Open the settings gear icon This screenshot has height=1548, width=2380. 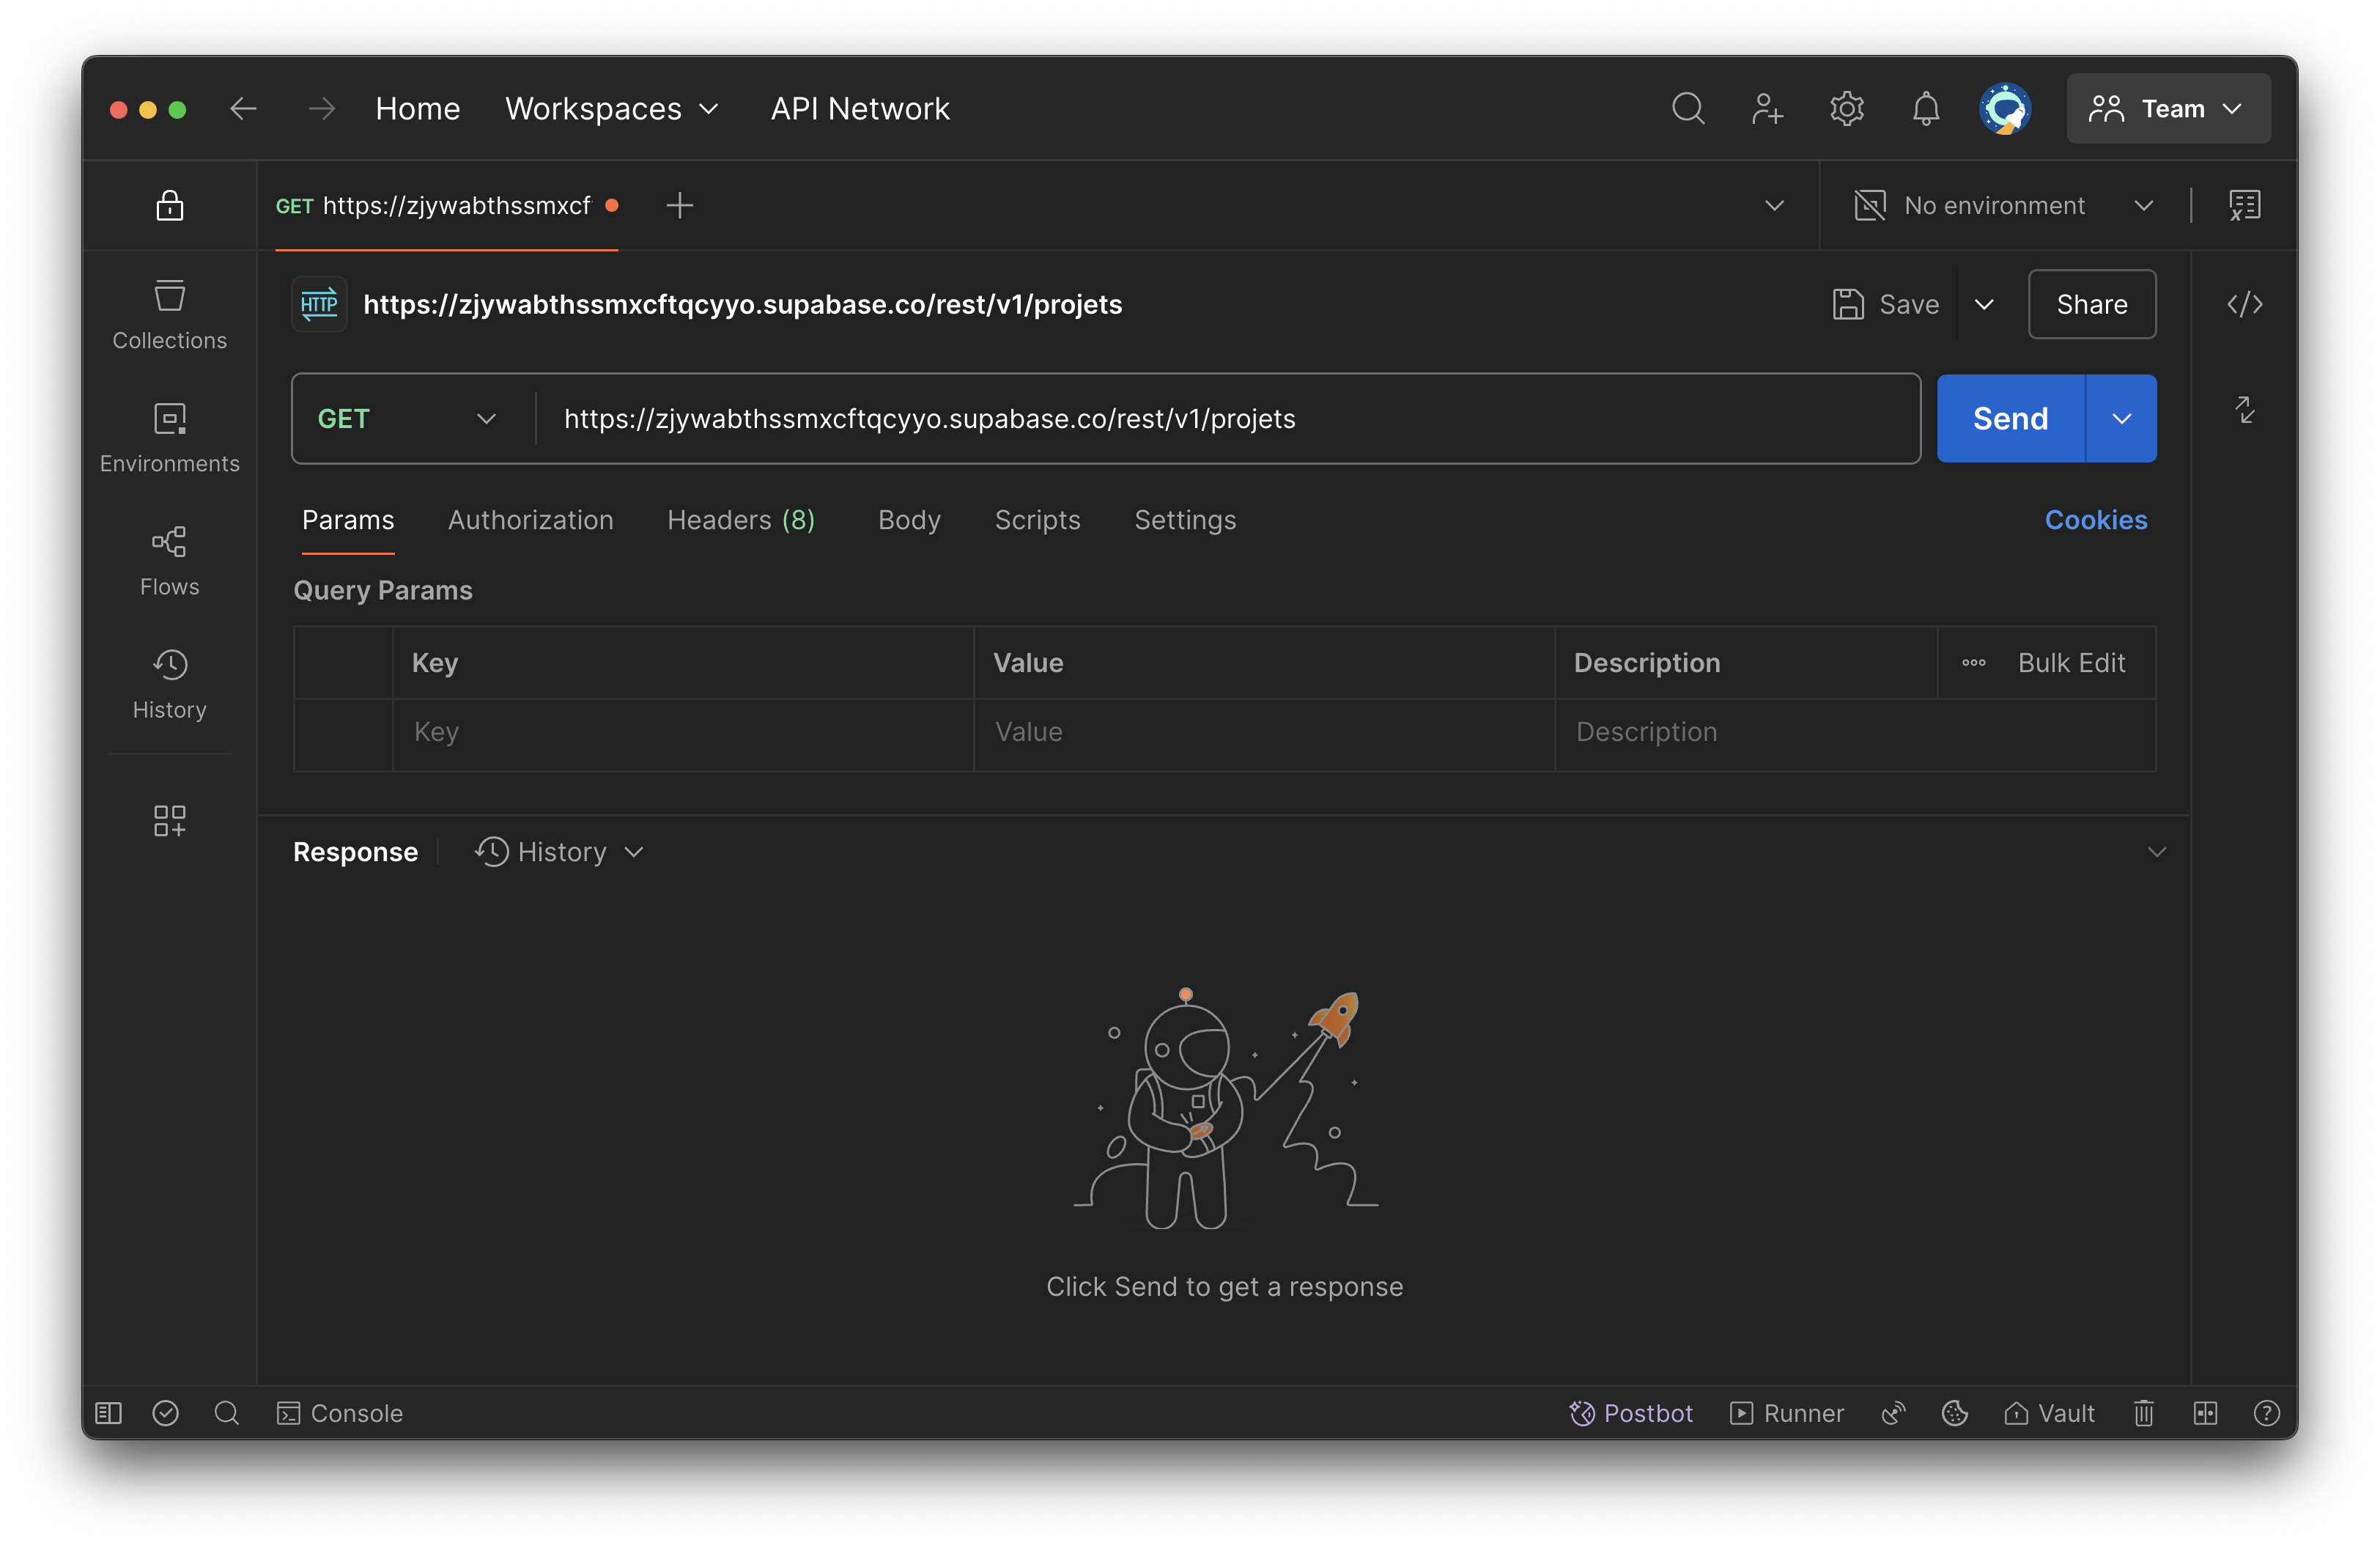1846,108
